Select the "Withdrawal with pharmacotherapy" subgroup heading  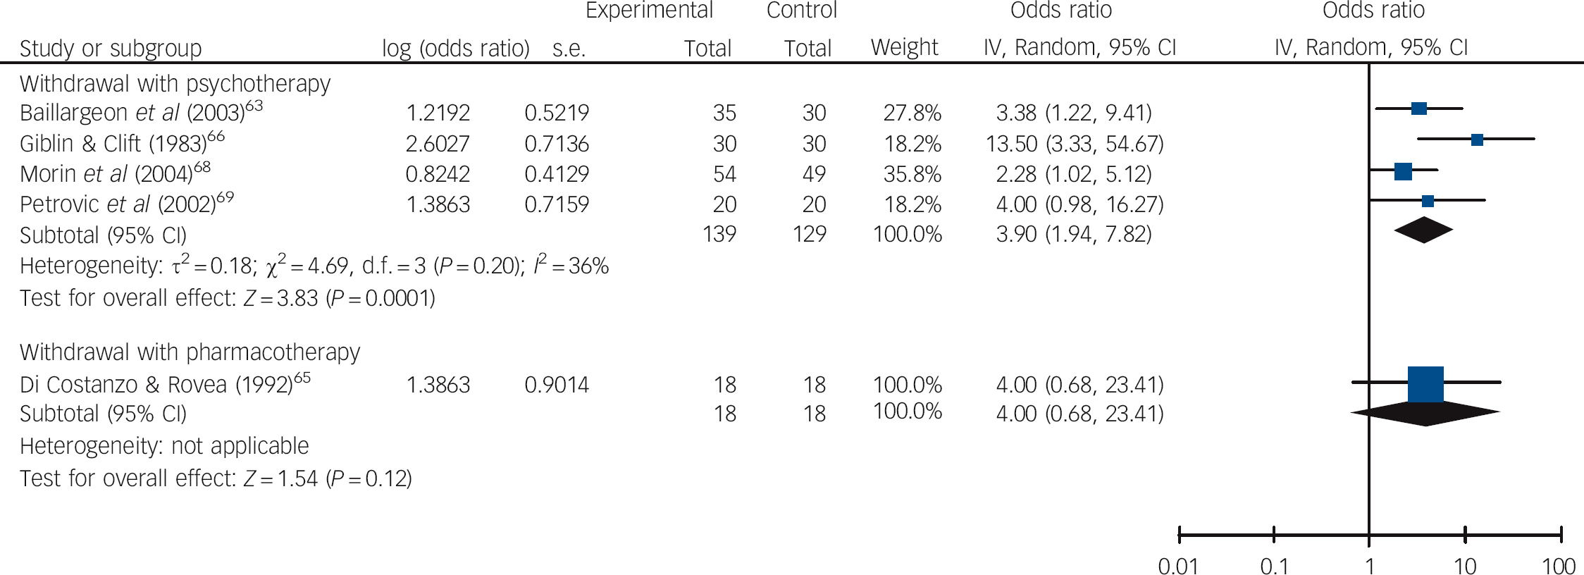pos(190,352)
